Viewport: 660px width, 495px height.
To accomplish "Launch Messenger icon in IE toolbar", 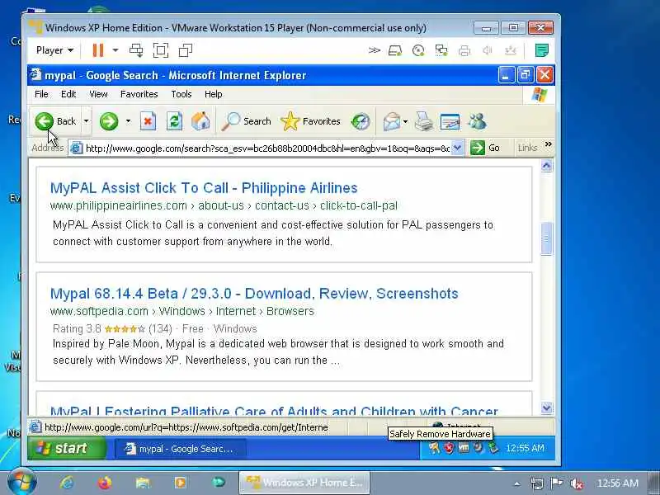I will [478, 121].
